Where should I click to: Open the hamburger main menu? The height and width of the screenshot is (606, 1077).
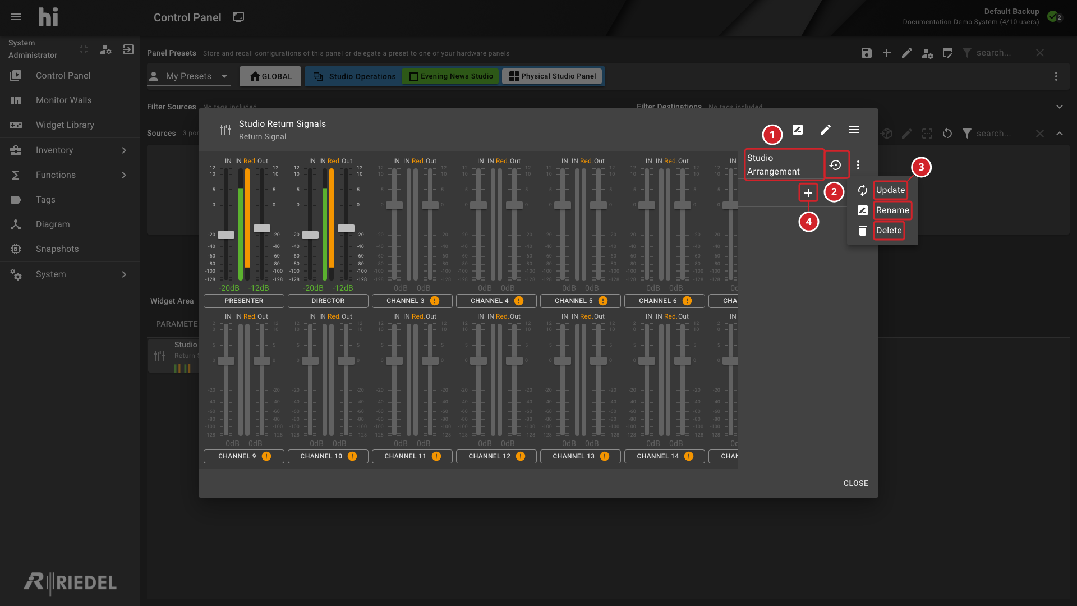point(16,17)
